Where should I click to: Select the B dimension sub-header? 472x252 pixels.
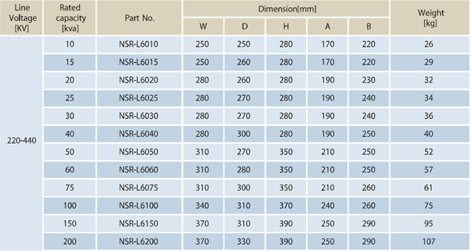tap(369, 27)
